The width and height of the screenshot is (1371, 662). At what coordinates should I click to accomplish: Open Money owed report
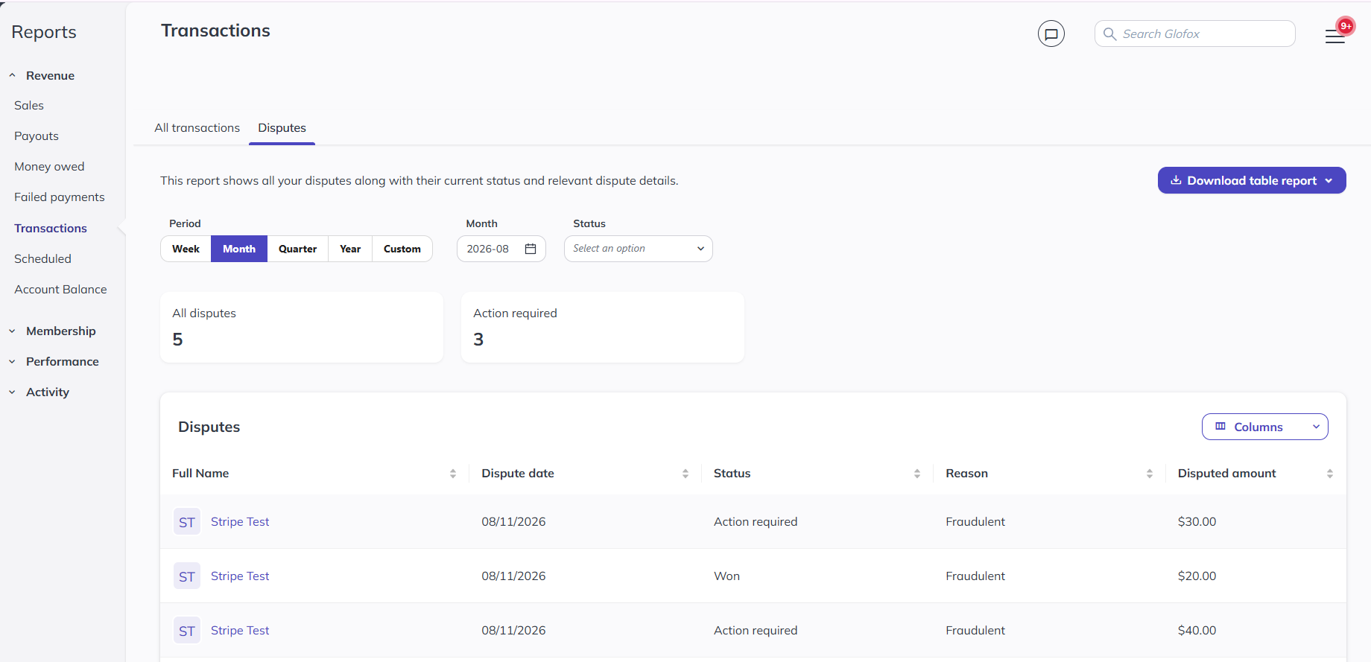[x=49, y=167]
